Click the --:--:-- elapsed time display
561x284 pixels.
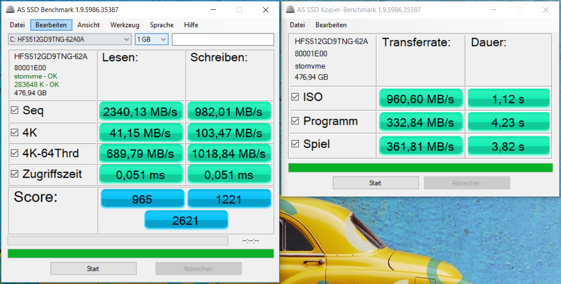pyautogui.click(x=250, y=241)
